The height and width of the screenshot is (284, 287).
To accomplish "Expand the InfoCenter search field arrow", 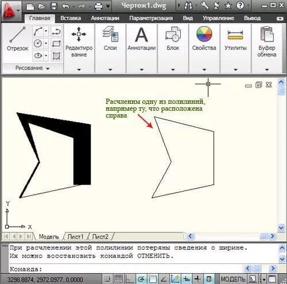I will (179, 6).
